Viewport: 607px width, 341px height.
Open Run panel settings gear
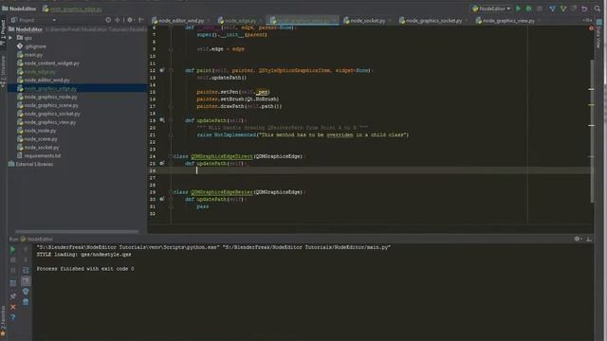pyautogui.click(x=578, y=239)
